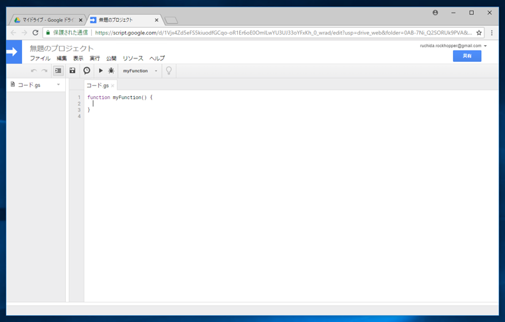Click the lightbulb hint icon

[x=169, y=70]
